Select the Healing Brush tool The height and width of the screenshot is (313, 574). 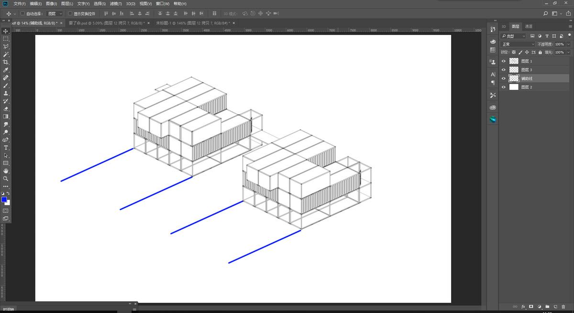pos(6,77)
